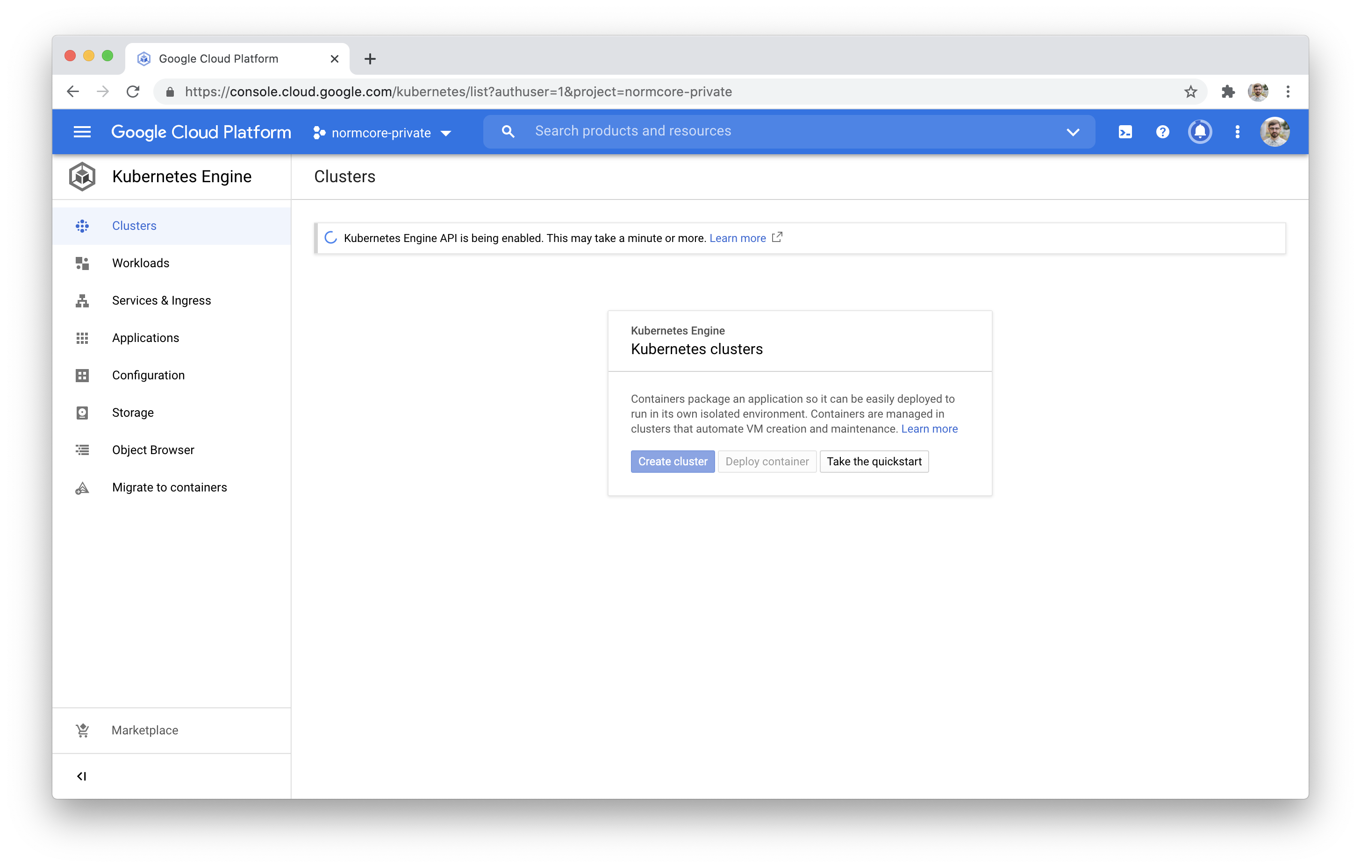The height and width of the screenshot is (868, 1361).
Task: Open browser extensions puzzle icon
Action: 1228,92
